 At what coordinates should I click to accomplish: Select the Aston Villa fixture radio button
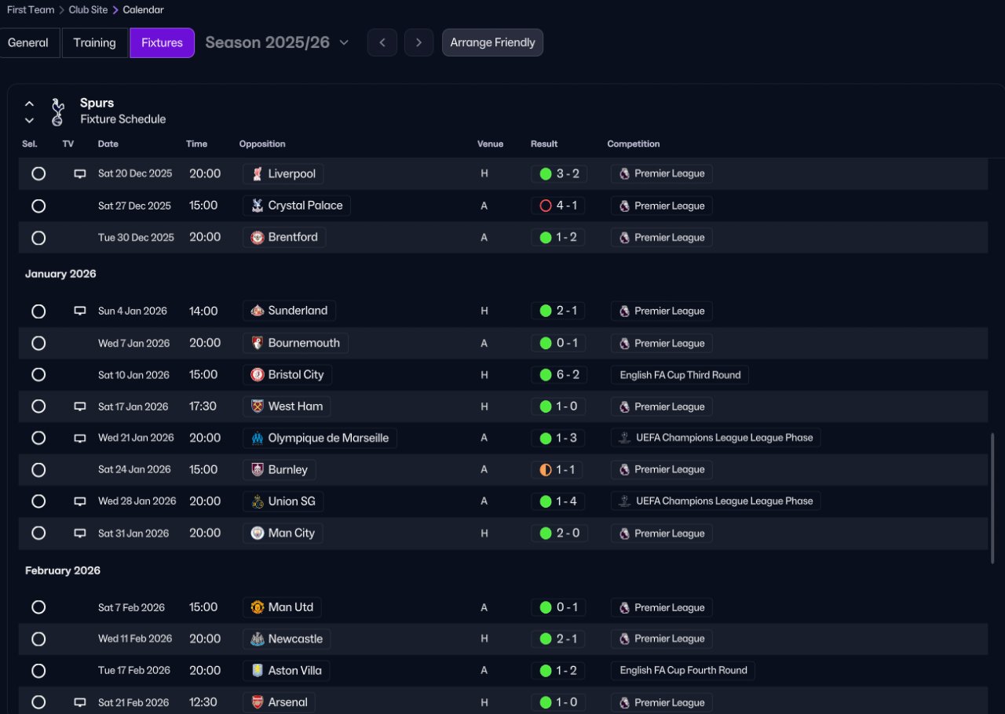pyautogui.click(x=38, y=671)
